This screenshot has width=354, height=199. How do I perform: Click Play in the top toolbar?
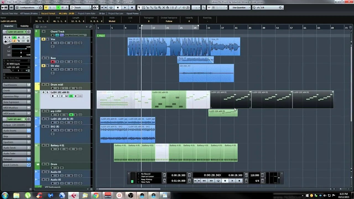(125, 7)
